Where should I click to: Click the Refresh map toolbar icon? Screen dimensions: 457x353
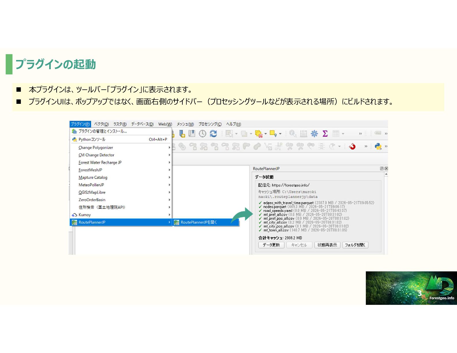tap(213, 134)
